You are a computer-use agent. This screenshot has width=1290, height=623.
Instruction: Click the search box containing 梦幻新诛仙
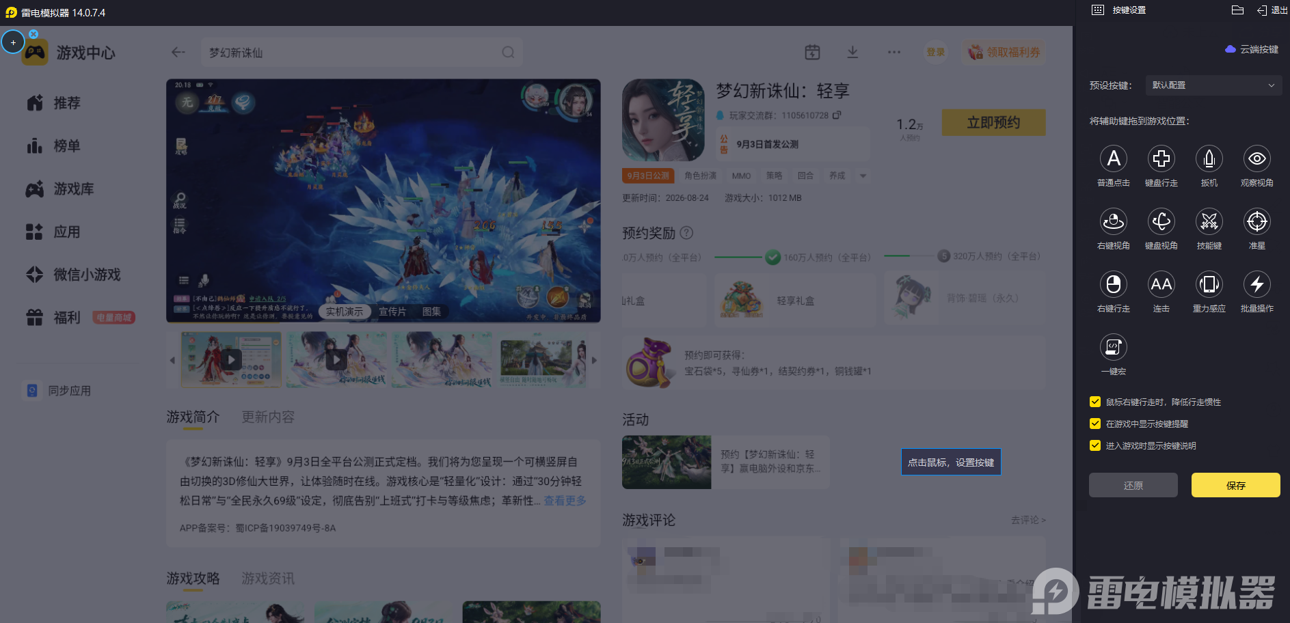tap(362, 53)
